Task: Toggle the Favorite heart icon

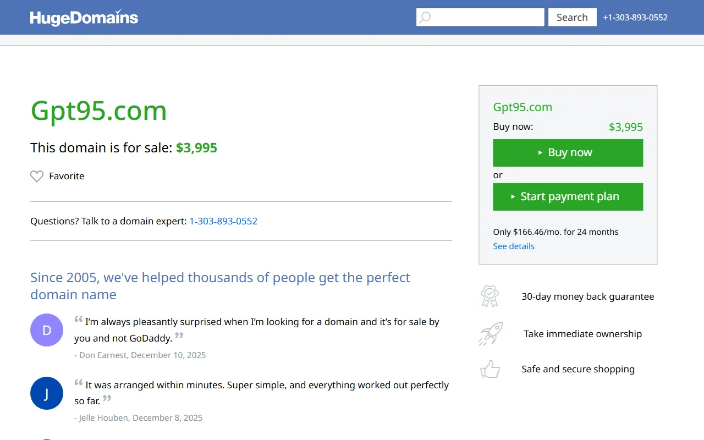Action: coord(37,177)
